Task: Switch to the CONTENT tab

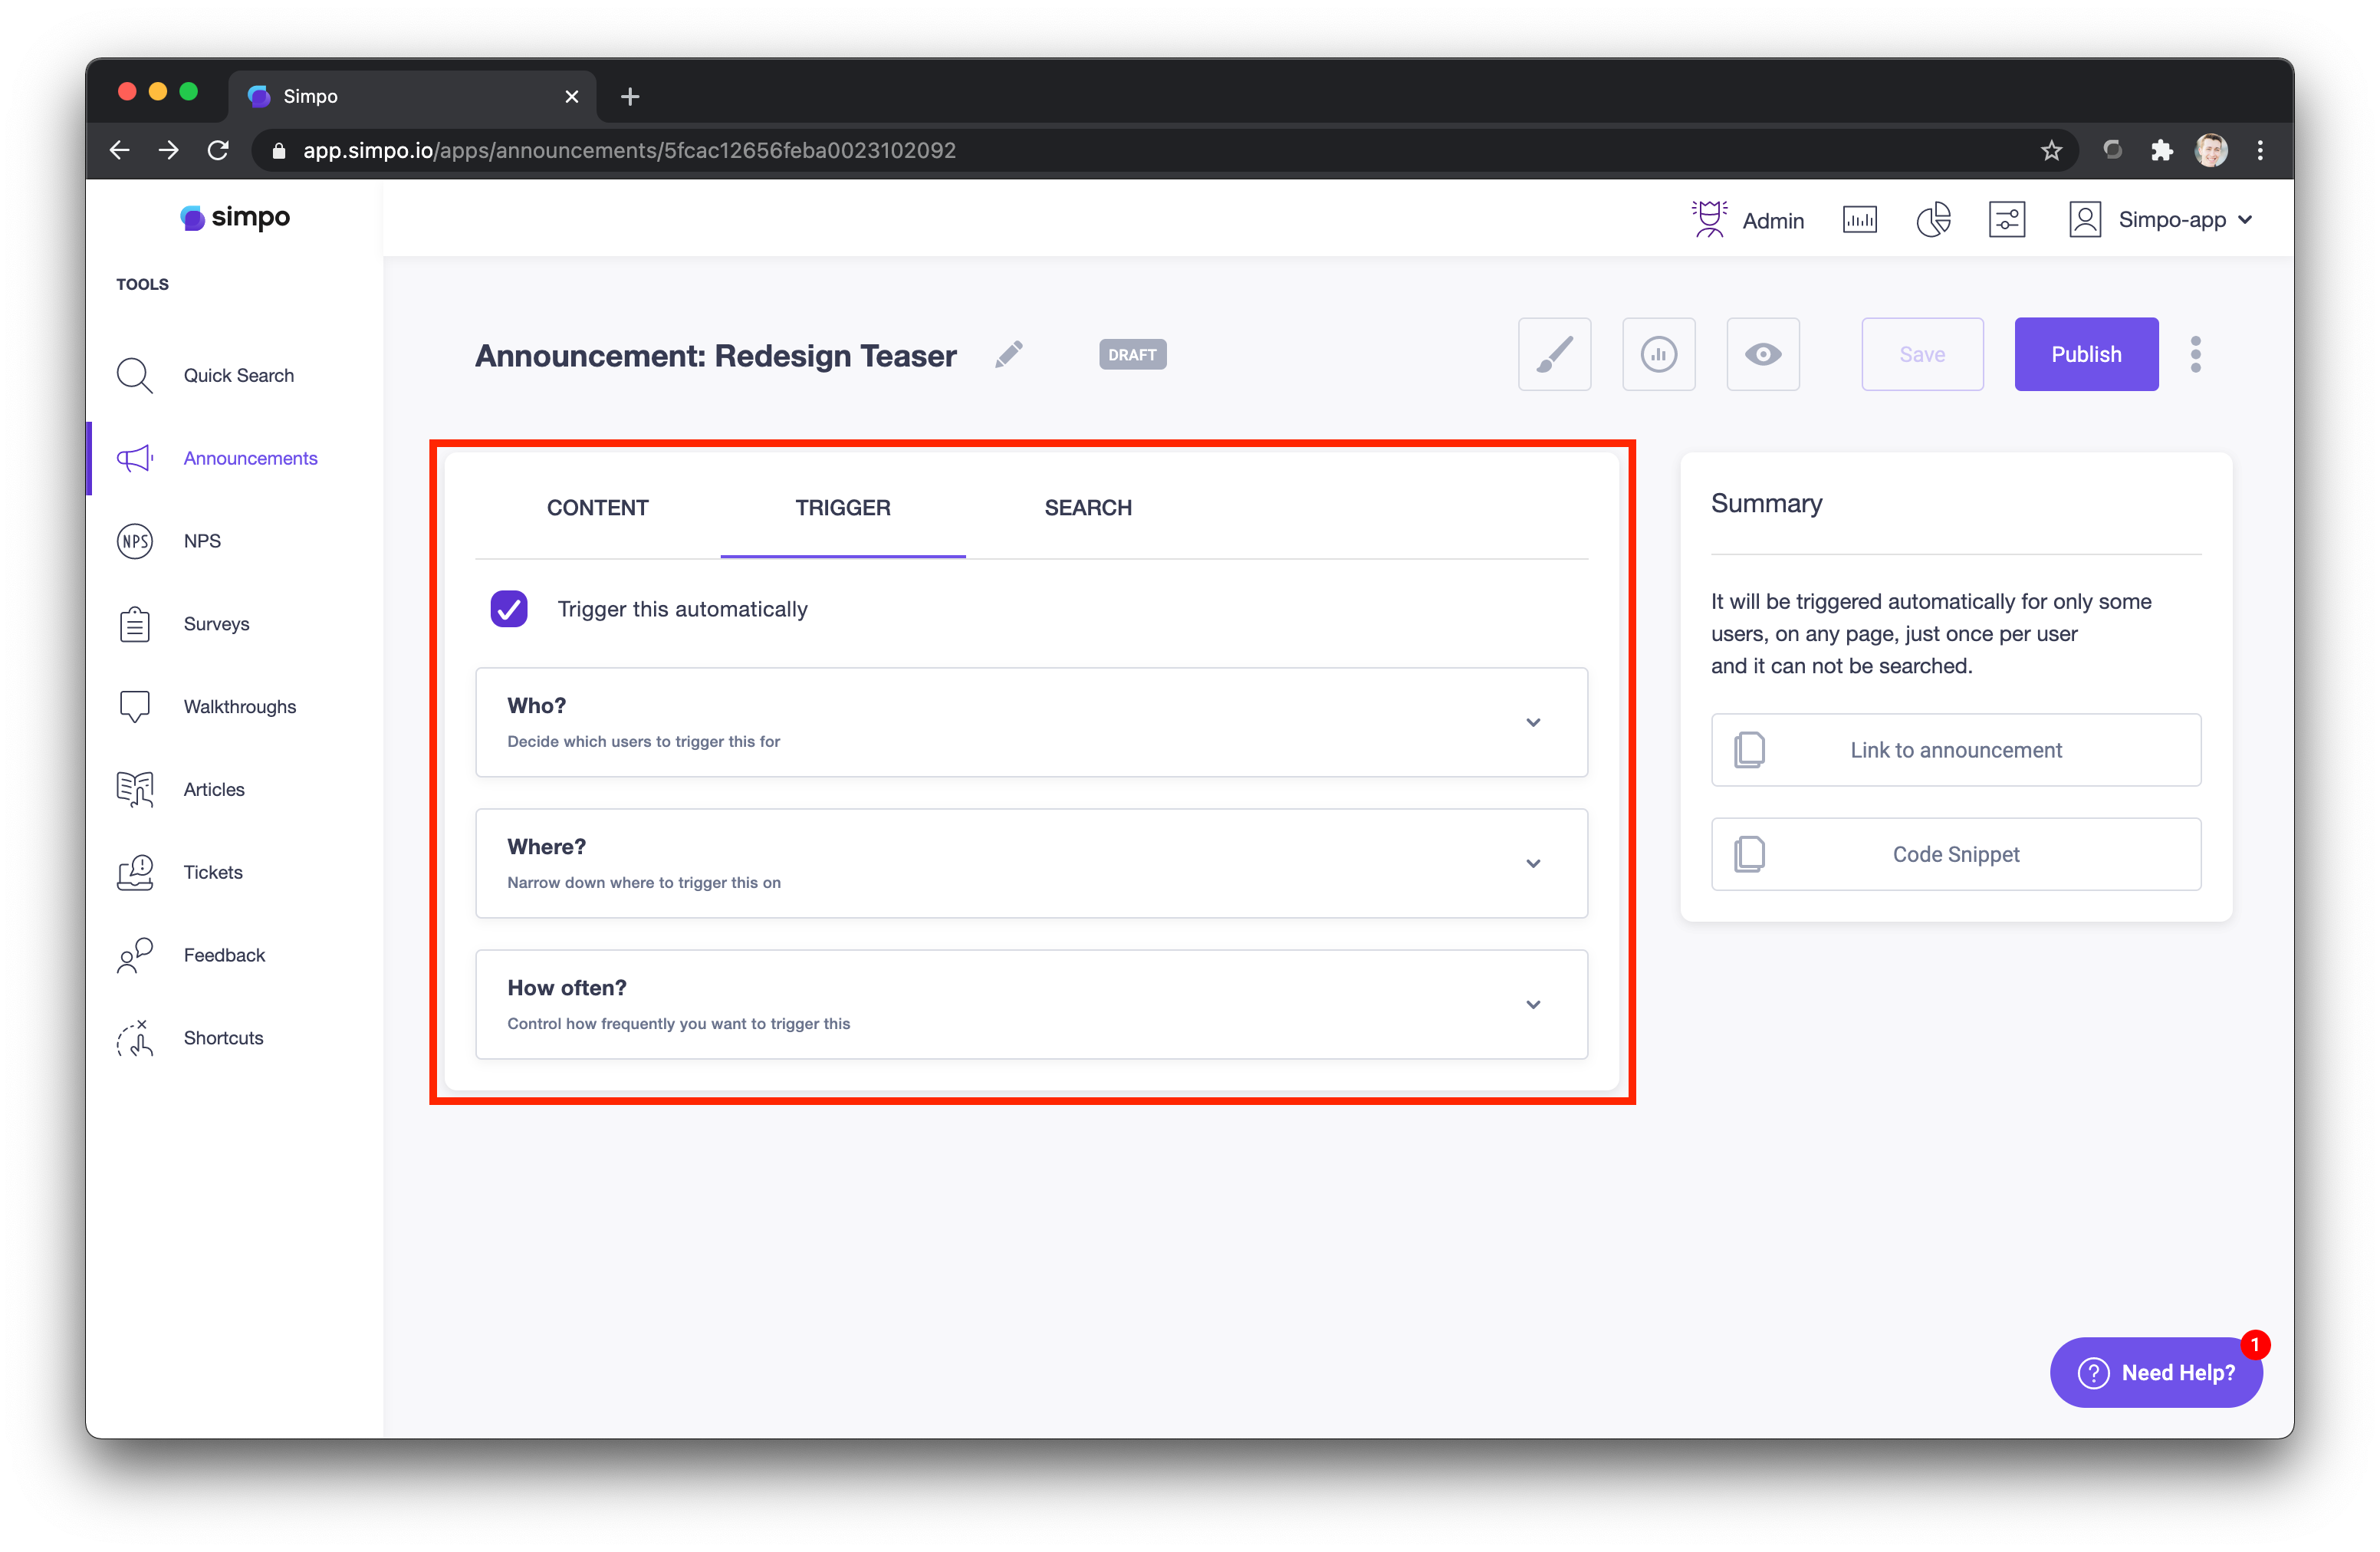Action: point(597,508)
